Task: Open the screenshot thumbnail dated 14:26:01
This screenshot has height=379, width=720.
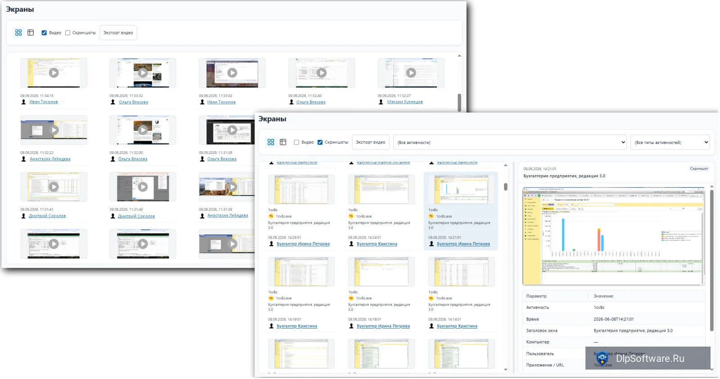Action: pyautogui.click(x=301, y=189)
